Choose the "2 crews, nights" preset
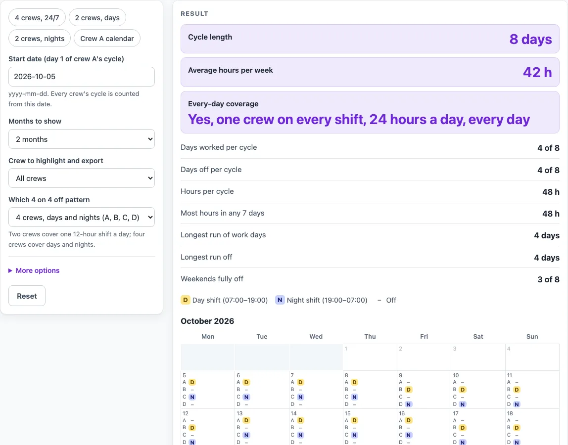 40,39
